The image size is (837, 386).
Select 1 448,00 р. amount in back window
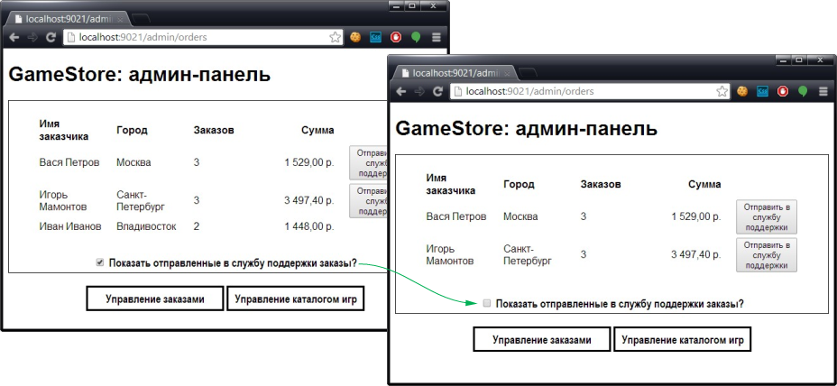(309, 226)
